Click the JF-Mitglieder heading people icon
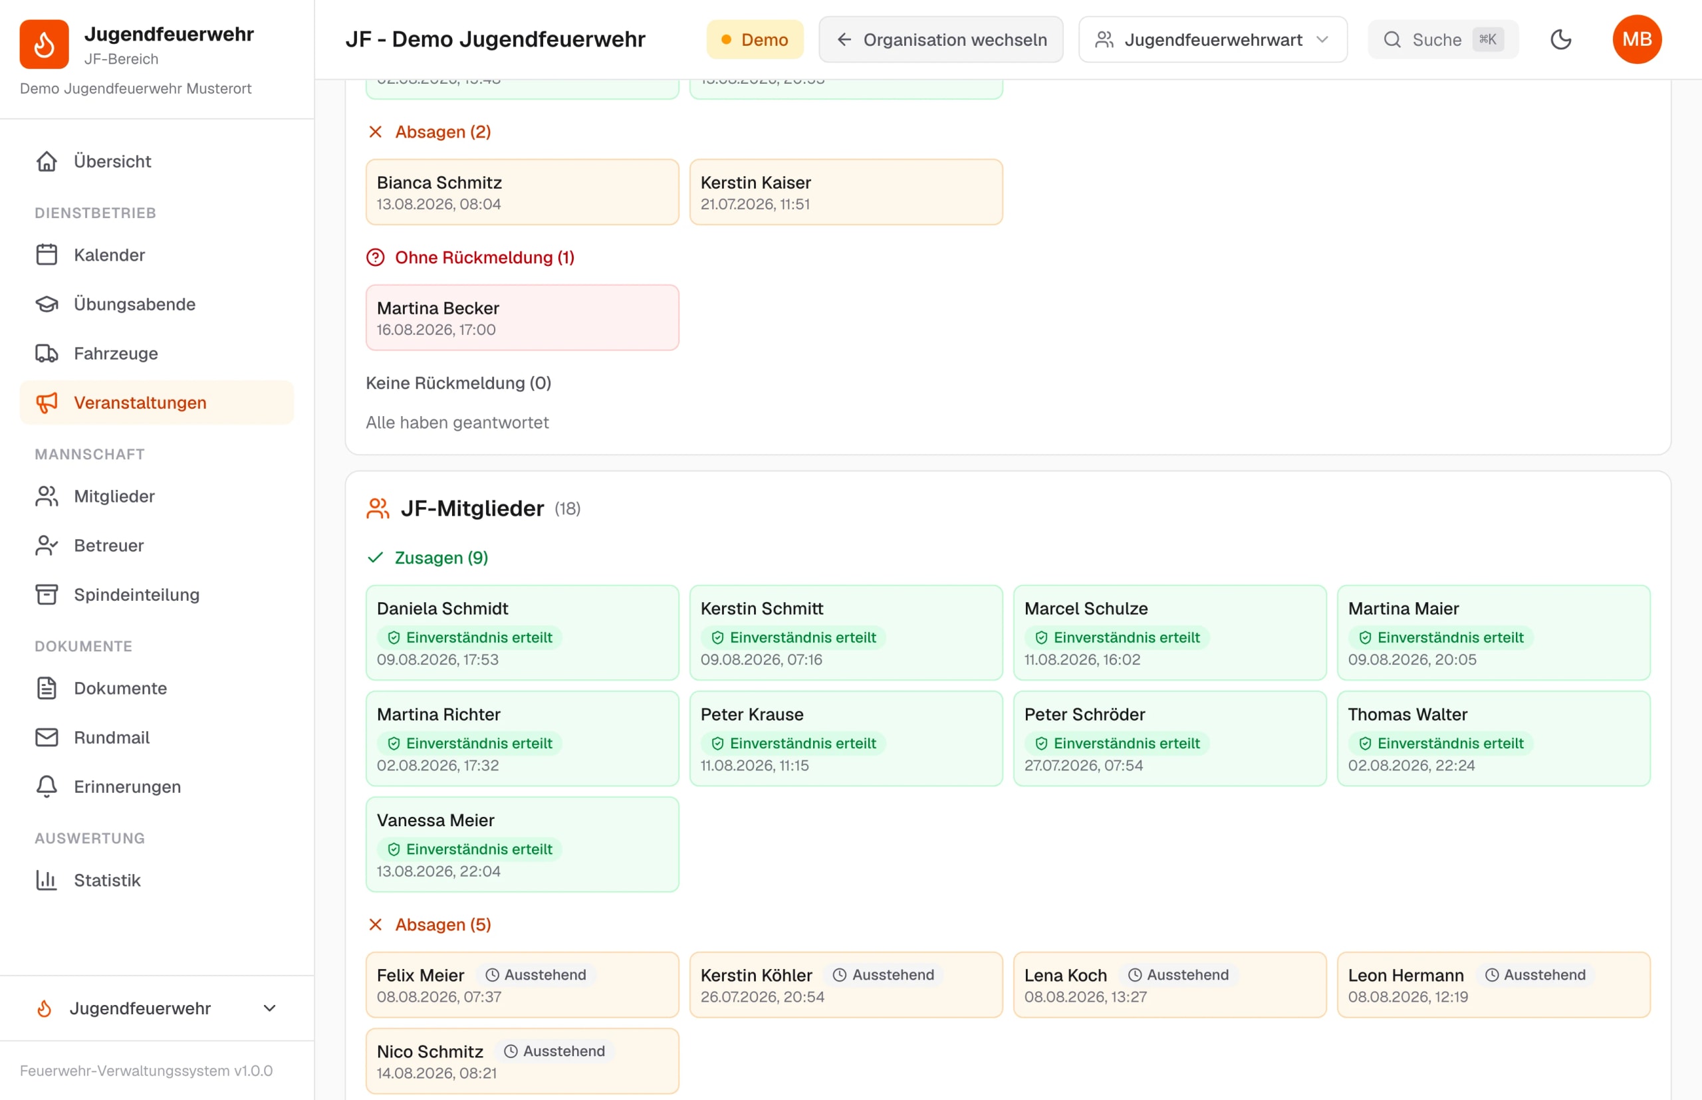The image size is (1702, 1100). pyautogui.click(x=378, y=508)
